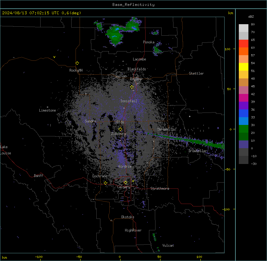Click the timestamp 2024/08/13 07:02:15 UTC

[30, 13]
